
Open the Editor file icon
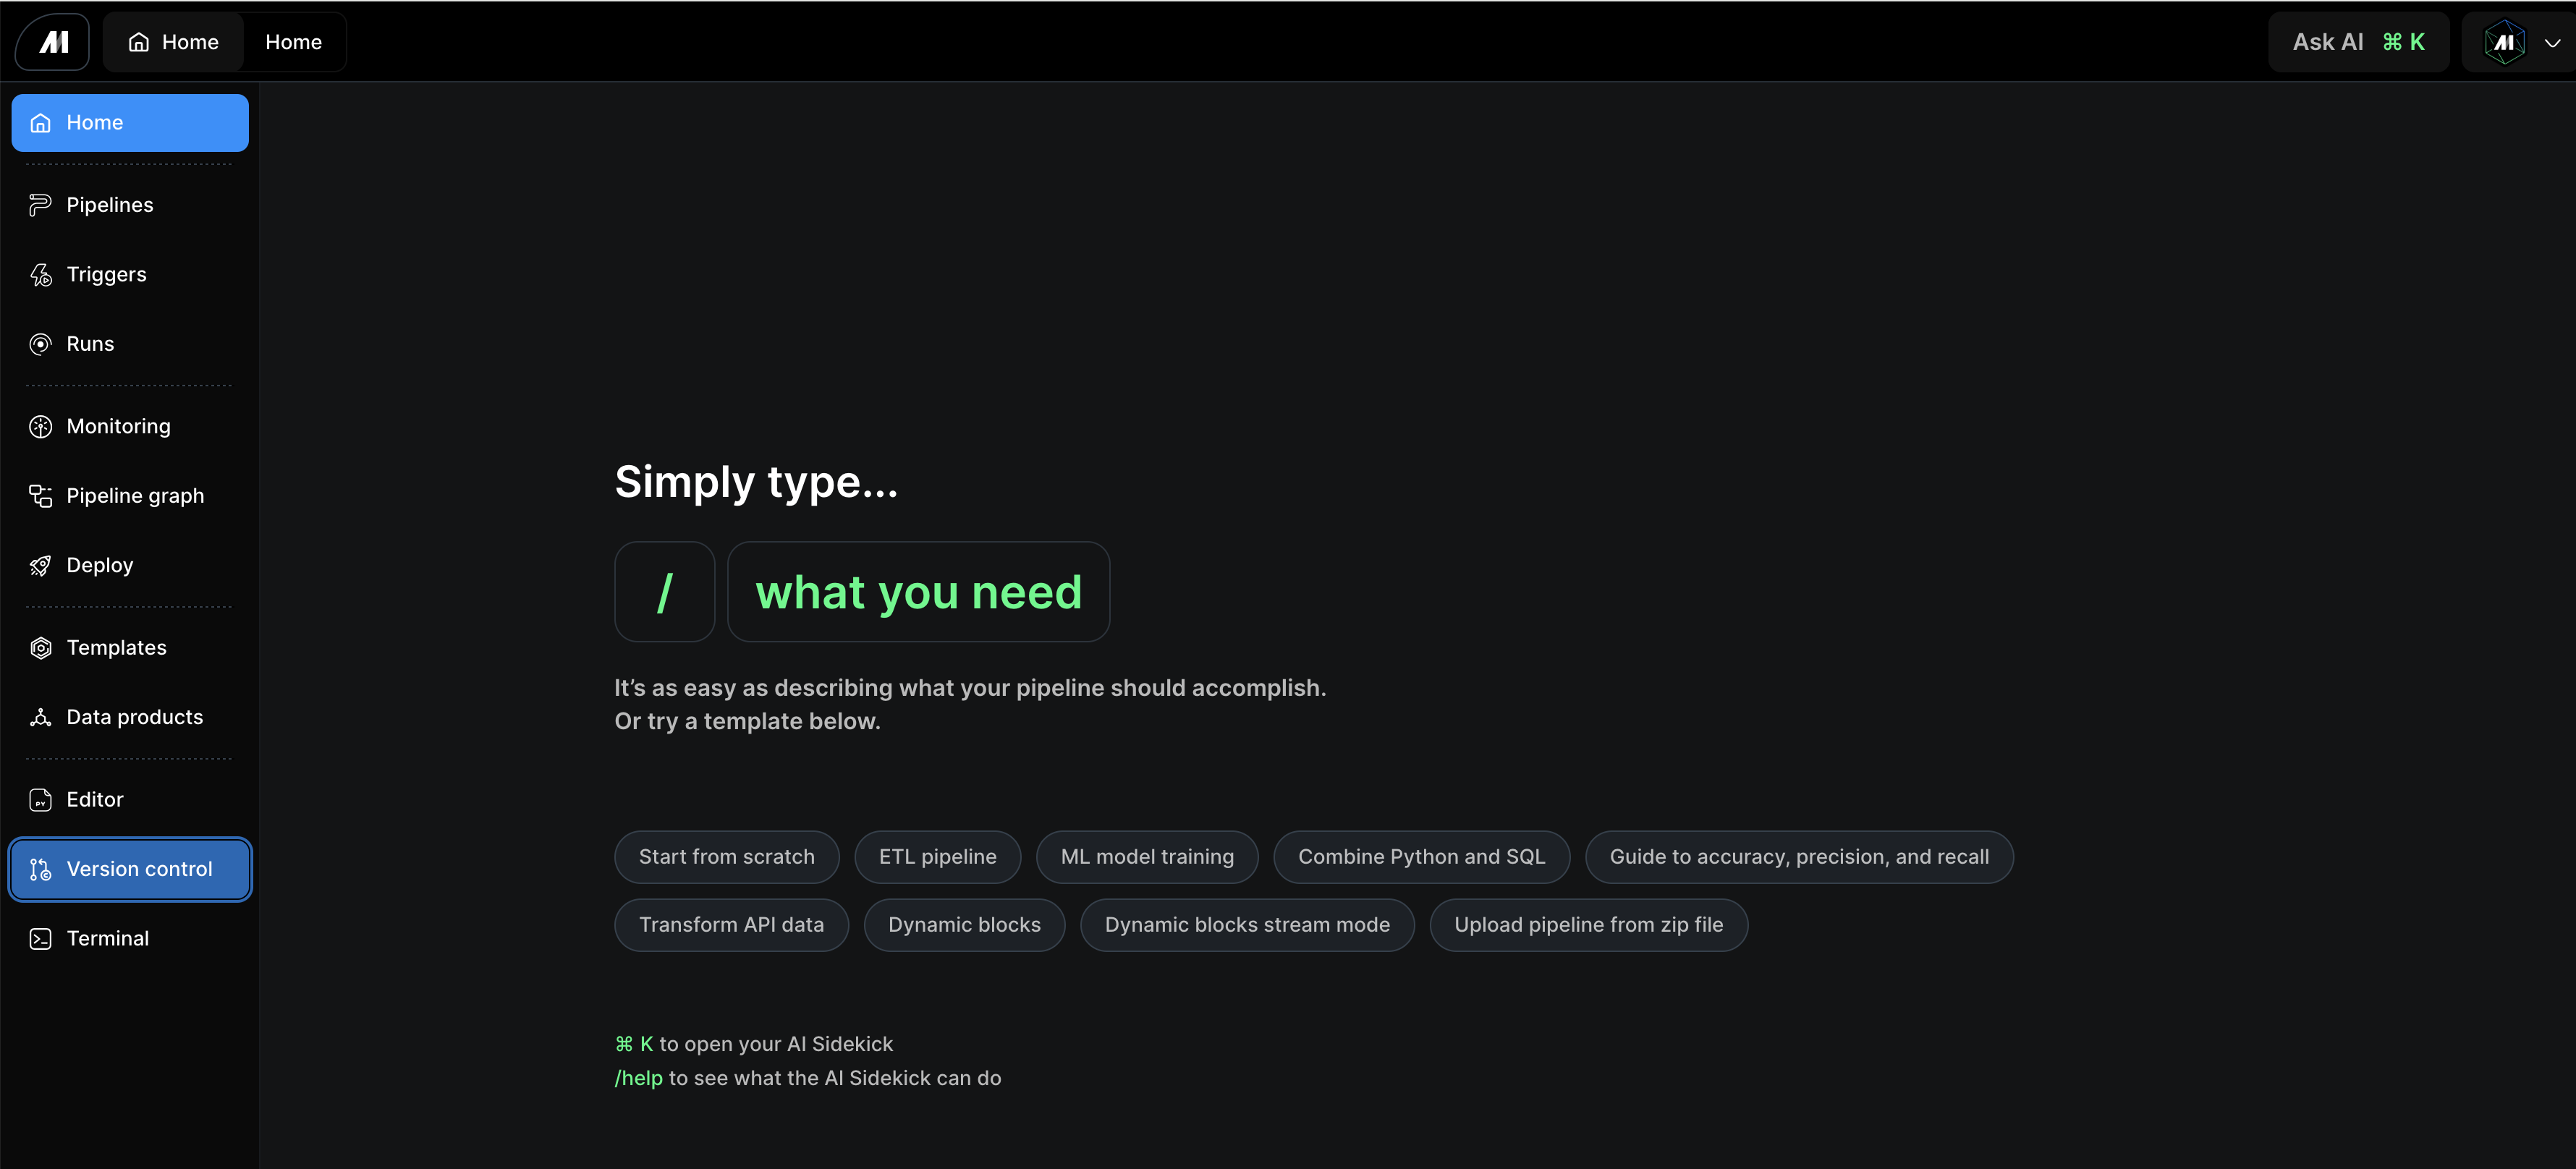40,800
